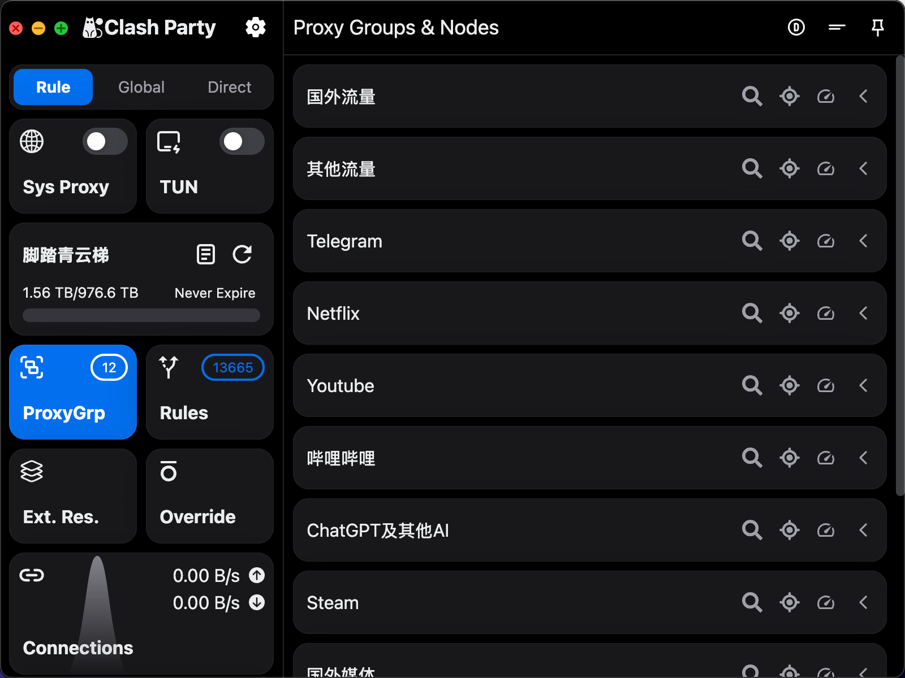Expand the ChatGPT及其他AI group chevron
This screenshot has height=678, width=905.
(x=863, y=530)
